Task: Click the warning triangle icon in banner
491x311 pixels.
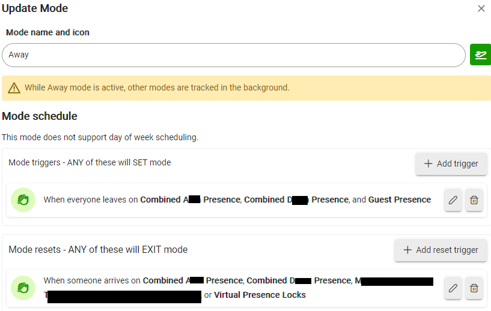Action: coord(14,88)
